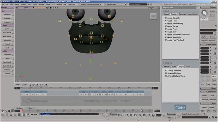Jump to the last frame

coord(144,115)
